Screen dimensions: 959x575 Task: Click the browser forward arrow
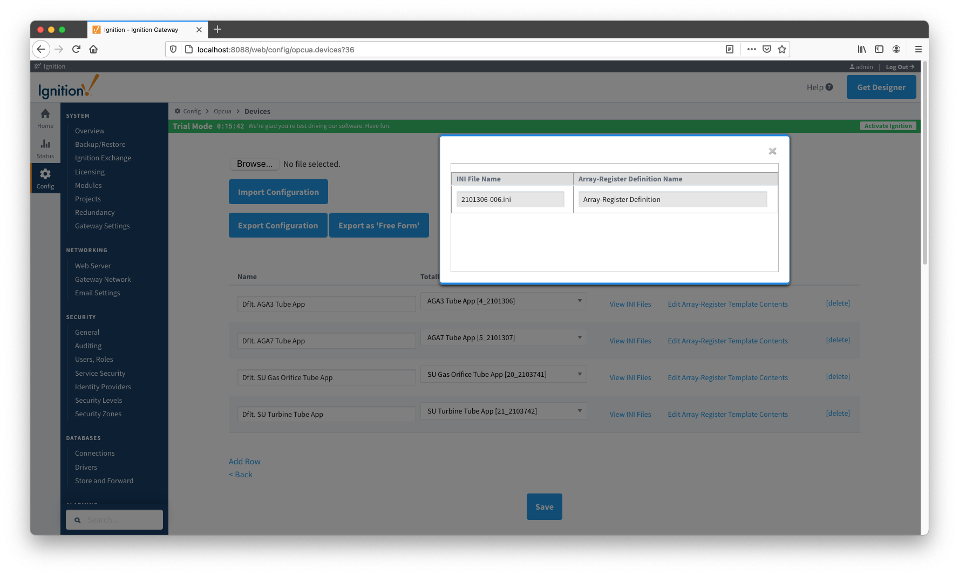59,49
